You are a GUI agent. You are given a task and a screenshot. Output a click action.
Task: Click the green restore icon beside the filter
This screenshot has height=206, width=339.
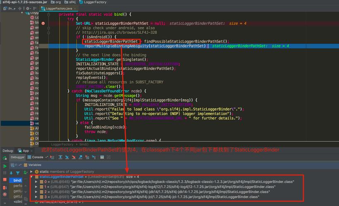25,172
